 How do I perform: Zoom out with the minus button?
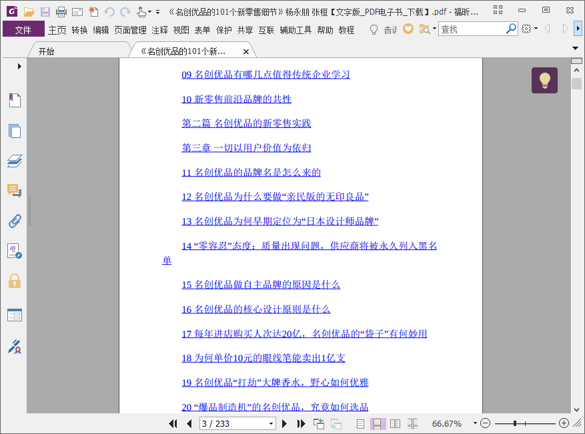tap(485, 423)
